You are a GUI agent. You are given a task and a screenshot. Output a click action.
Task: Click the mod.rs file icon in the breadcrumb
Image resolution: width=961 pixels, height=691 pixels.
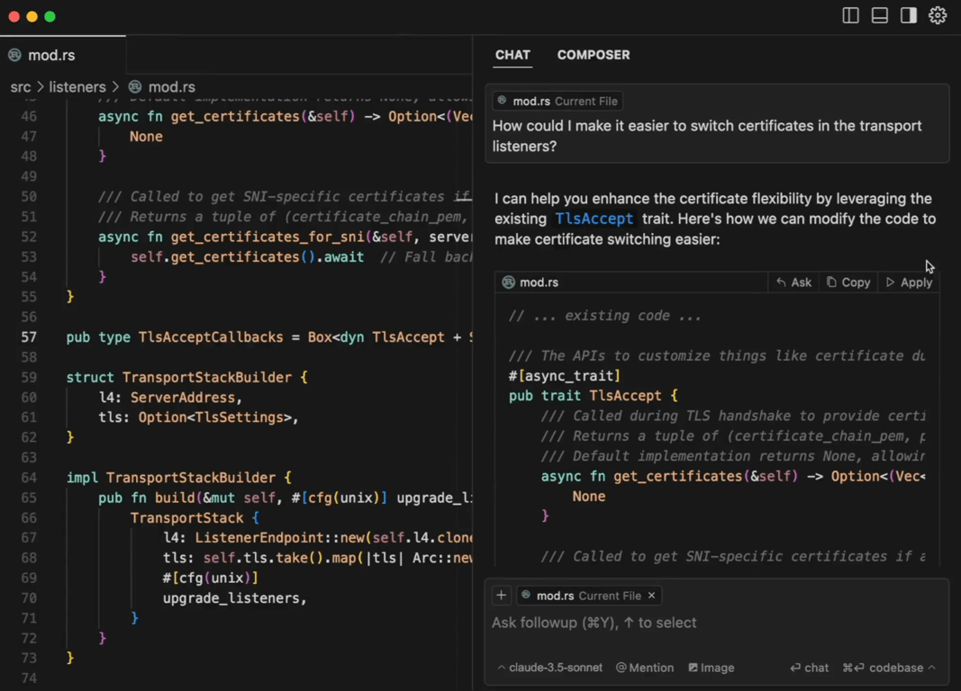pyautogui.click(x=133, y=86)
